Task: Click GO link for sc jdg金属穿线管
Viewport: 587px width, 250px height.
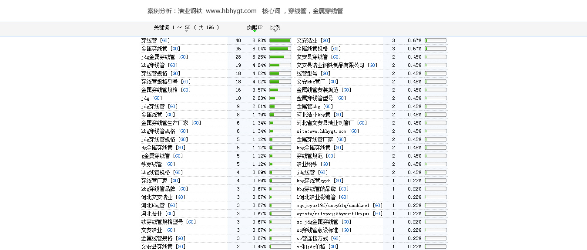Action: click(346, 222)
